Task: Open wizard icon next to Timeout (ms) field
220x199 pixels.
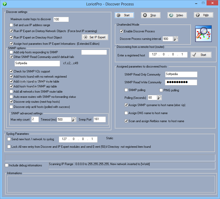Action: (74, 120)
